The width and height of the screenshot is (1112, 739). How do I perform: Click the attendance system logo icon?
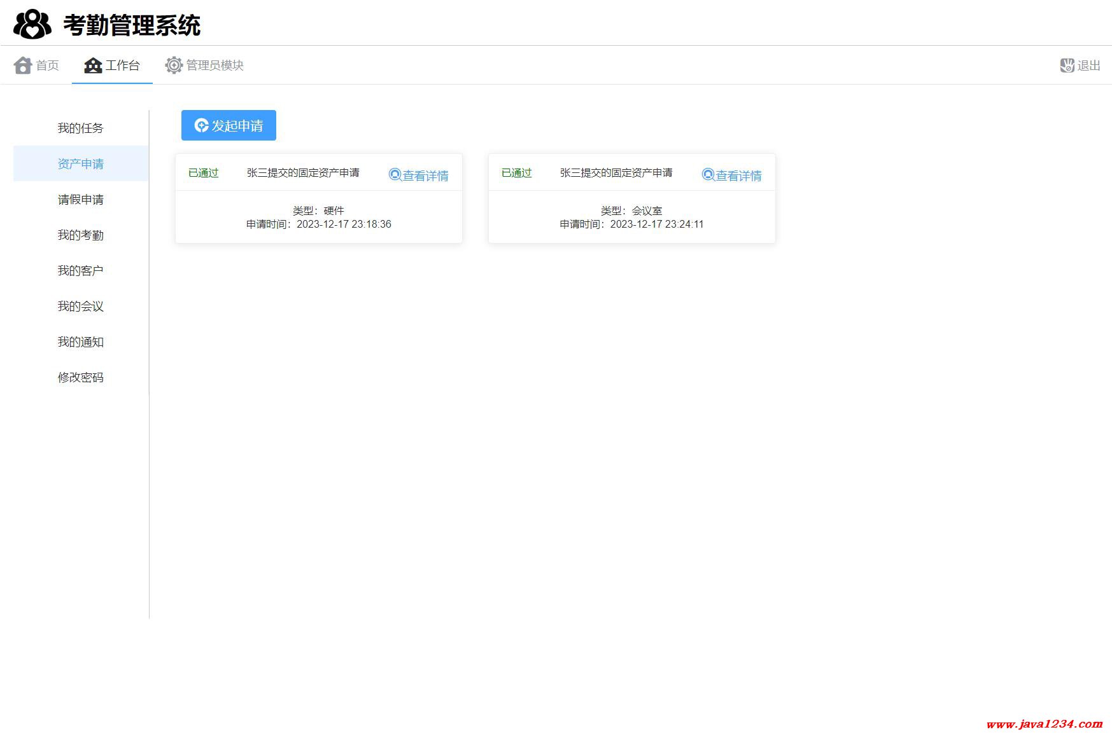click(x=32, y=25)
